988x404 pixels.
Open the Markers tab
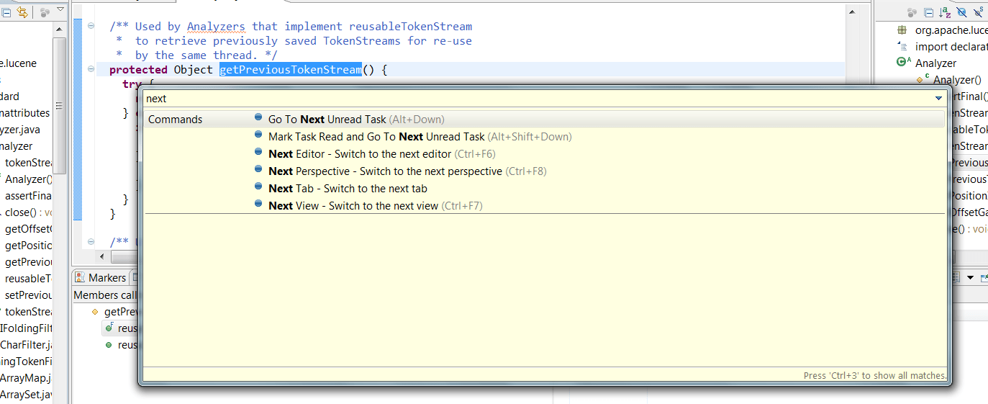101,278
